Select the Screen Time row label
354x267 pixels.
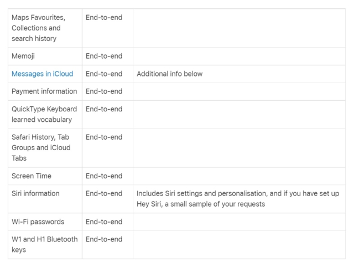coord(32,176)
